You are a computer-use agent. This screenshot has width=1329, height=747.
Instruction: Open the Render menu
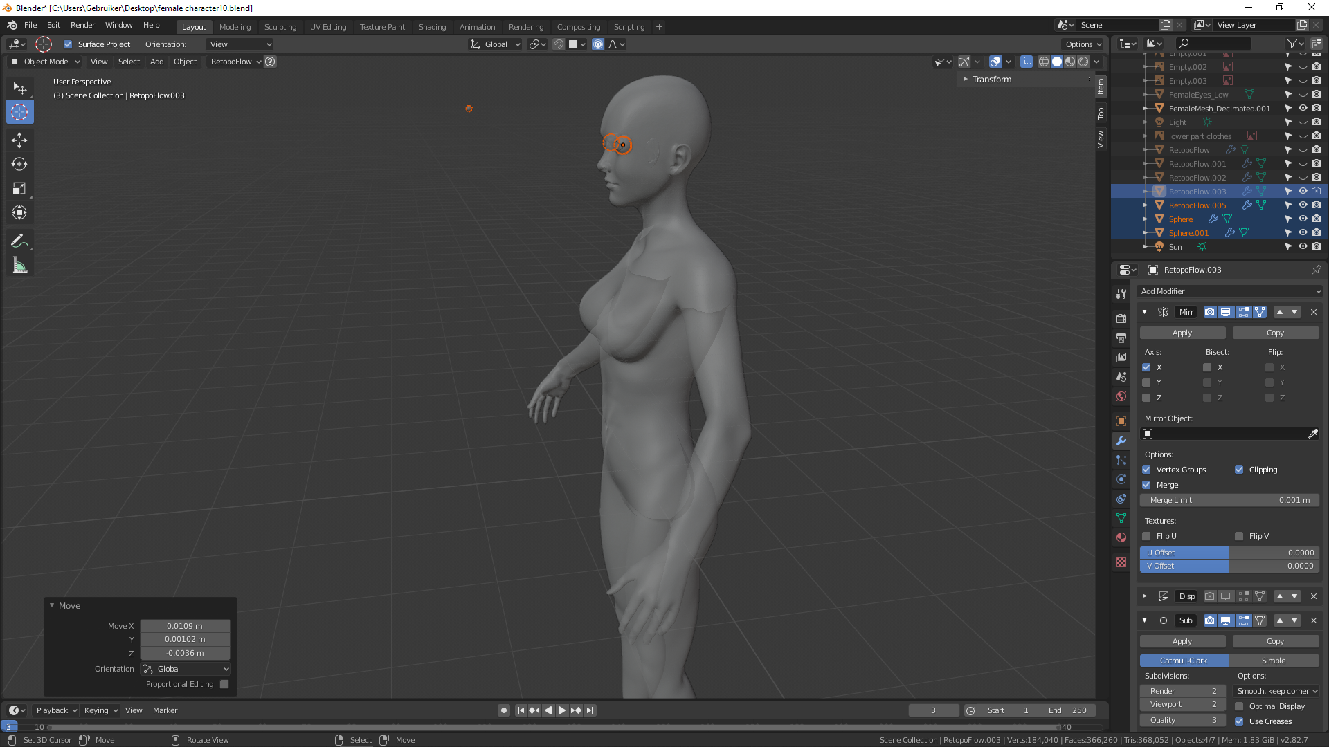point(82,25)
